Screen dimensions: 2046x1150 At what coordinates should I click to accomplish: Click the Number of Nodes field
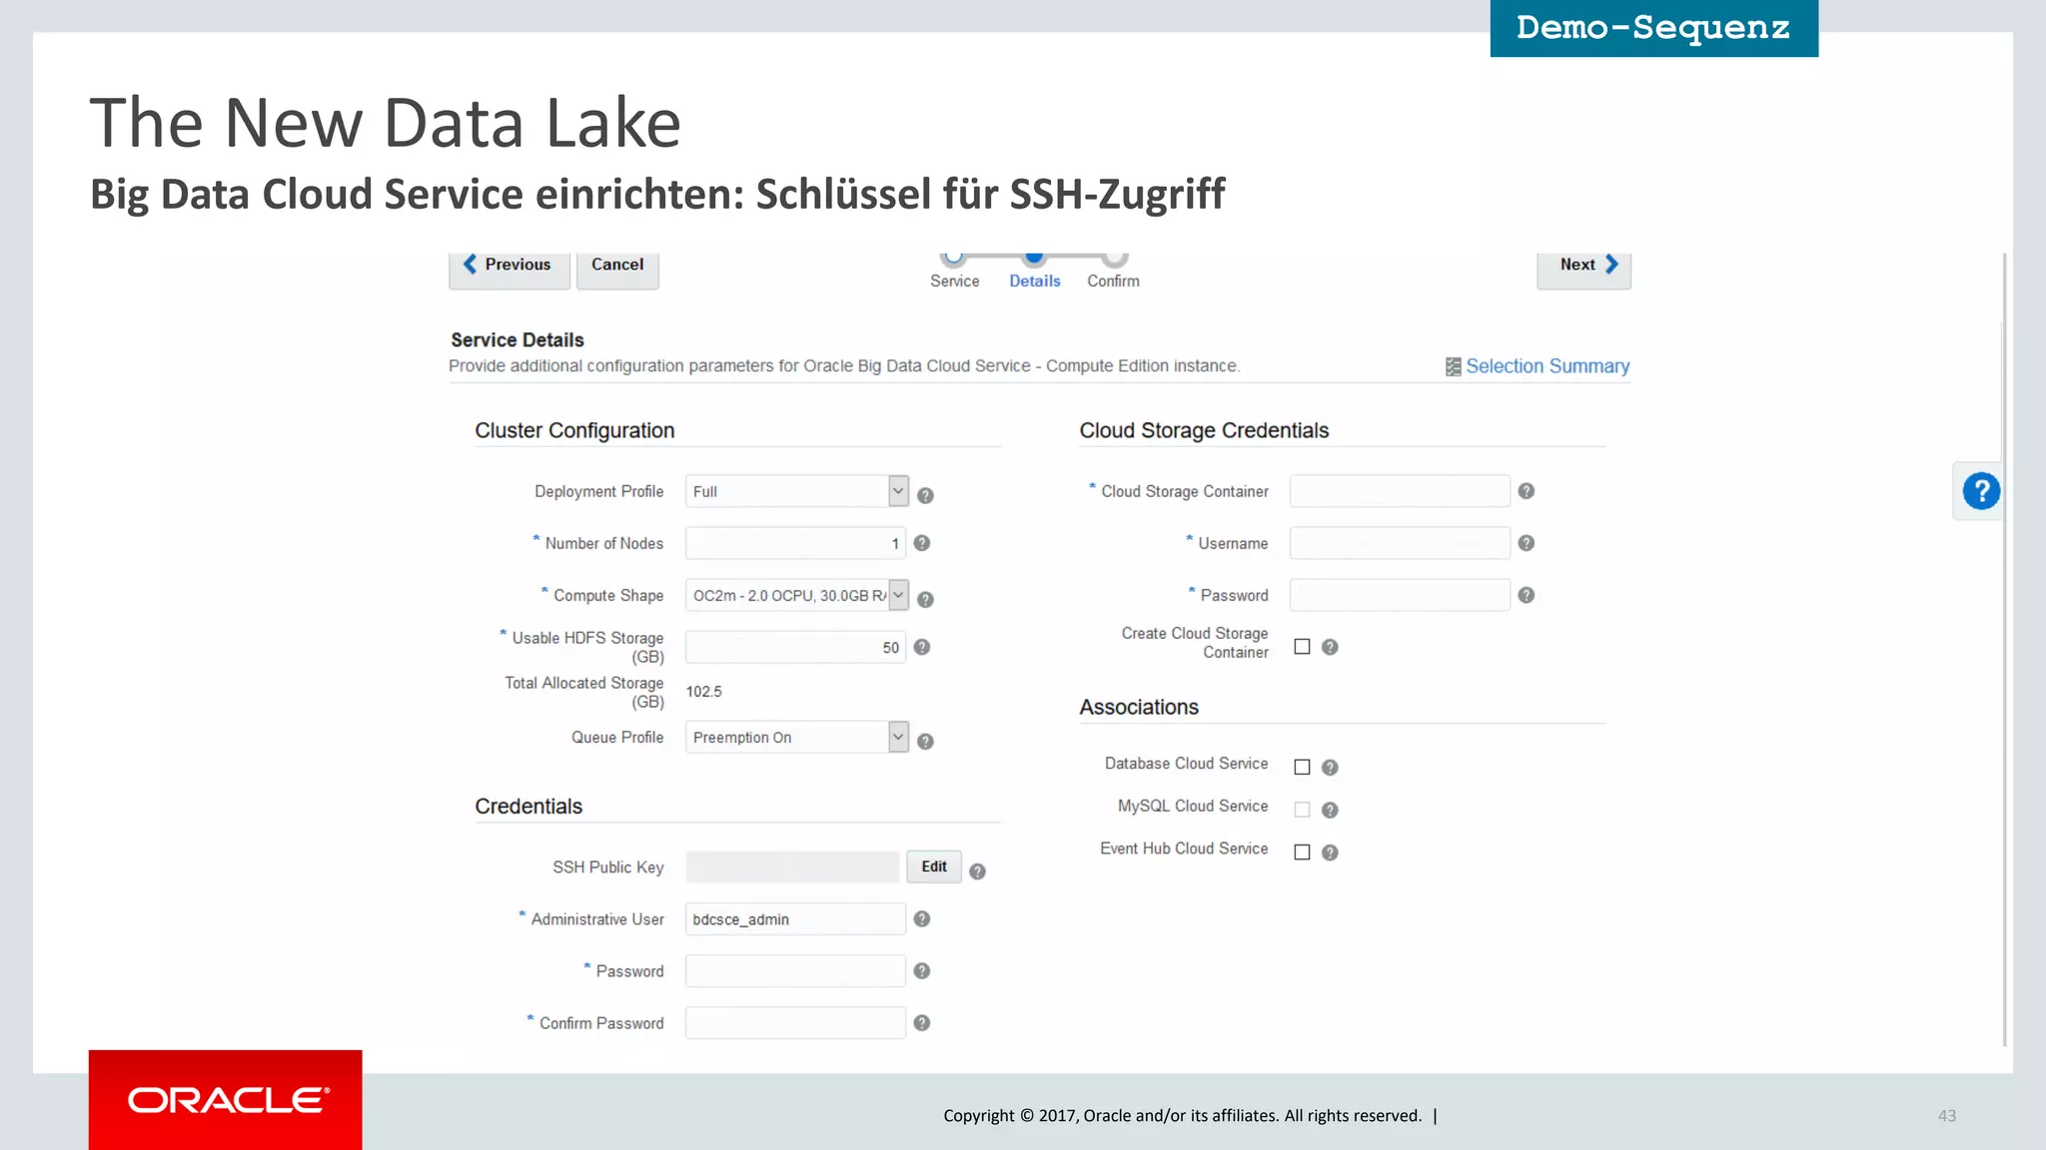(795, 543)
